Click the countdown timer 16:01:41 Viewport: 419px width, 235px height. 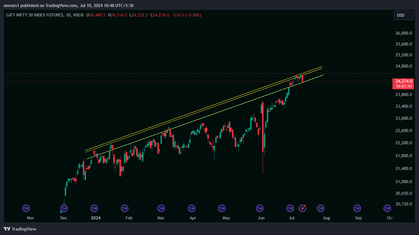tap(404, 86)
